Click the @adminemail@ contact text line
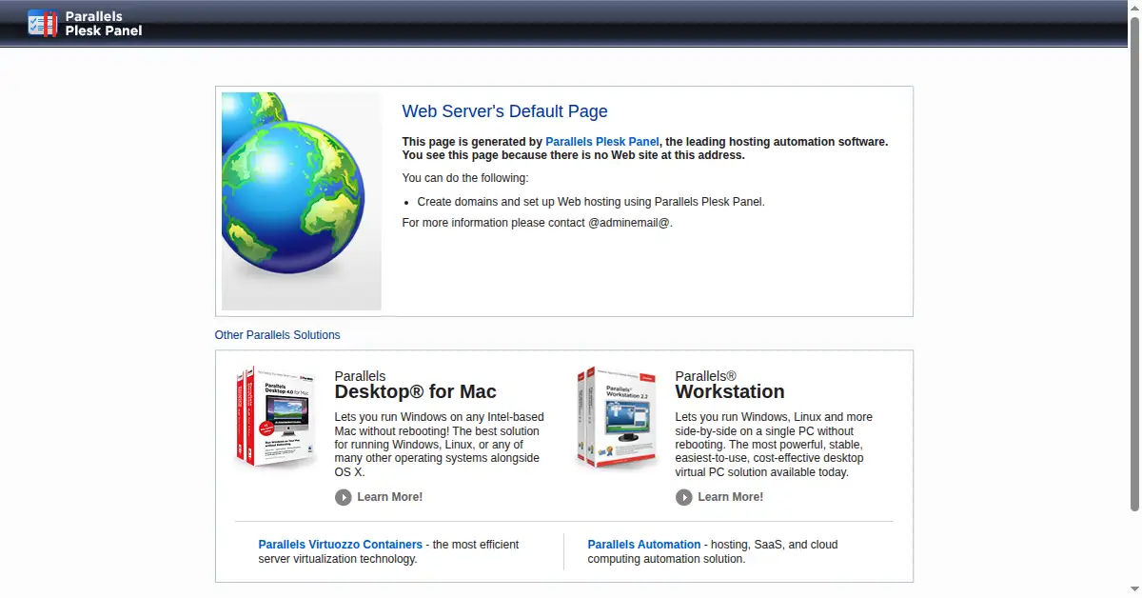Viewport: 1142px width, 598px height. point(538,223)
